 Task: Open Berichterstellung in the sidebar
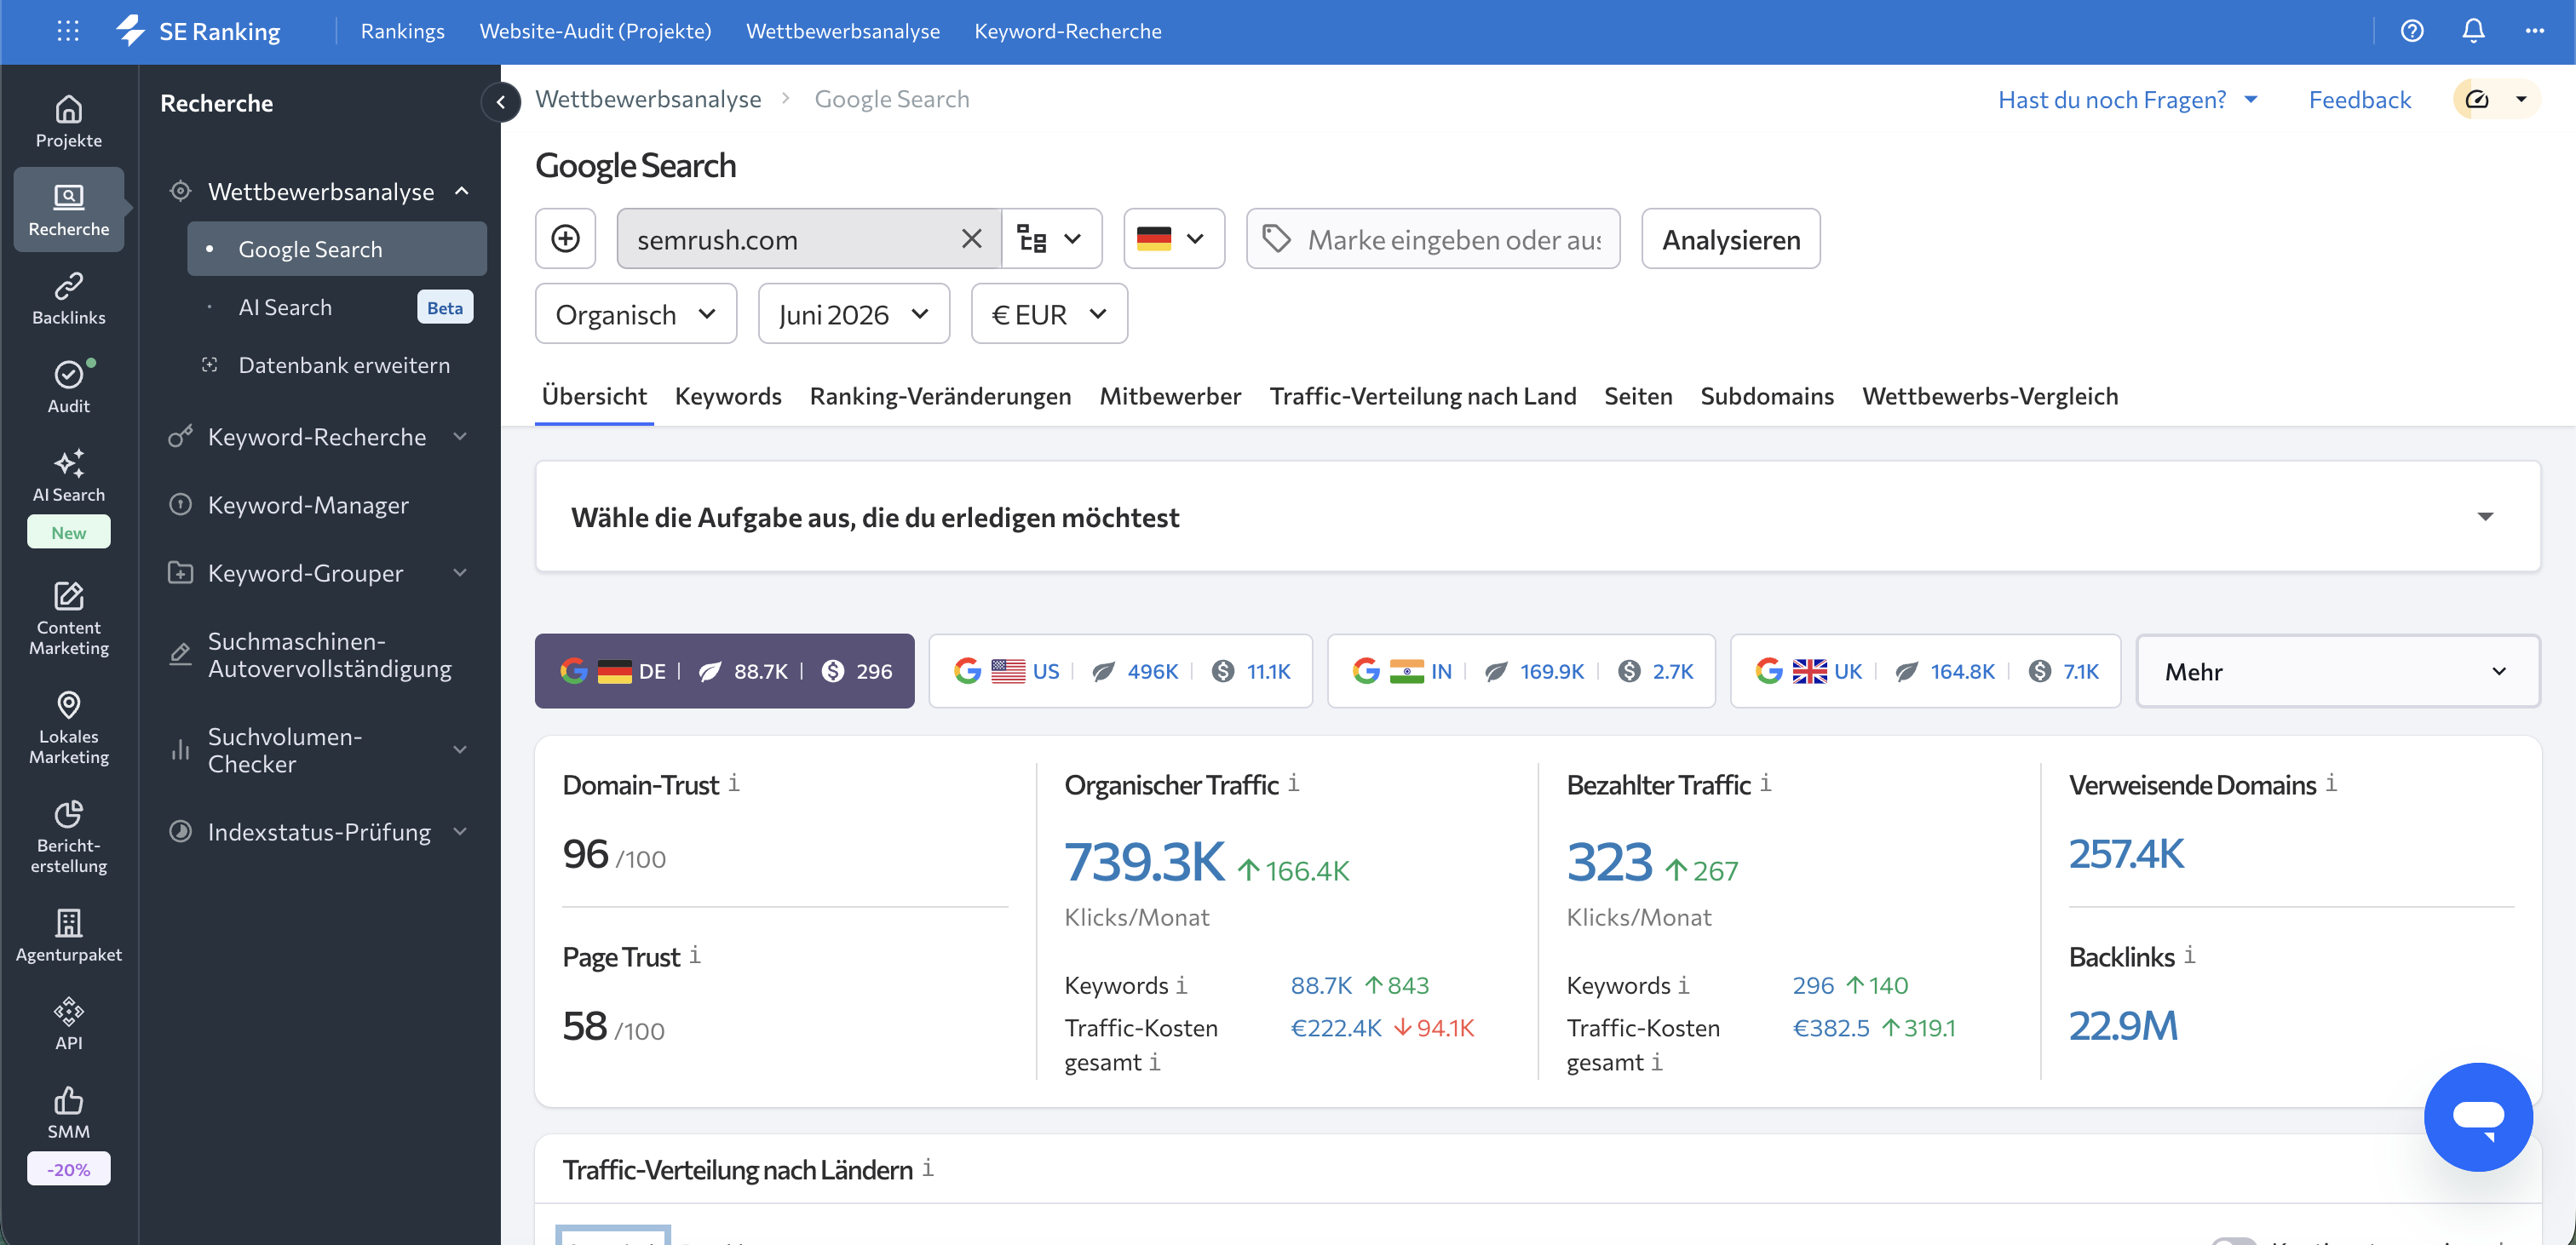(x=69, y=837)
